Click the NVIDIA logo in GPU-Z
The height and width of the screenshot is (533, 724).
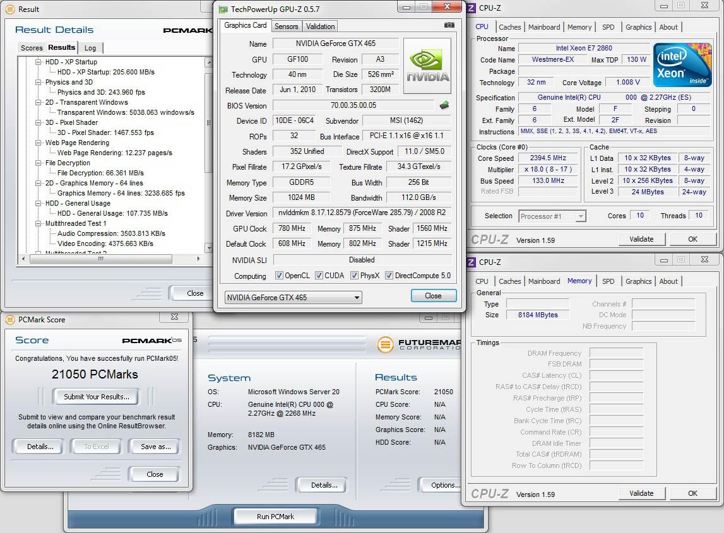[427, 66]
